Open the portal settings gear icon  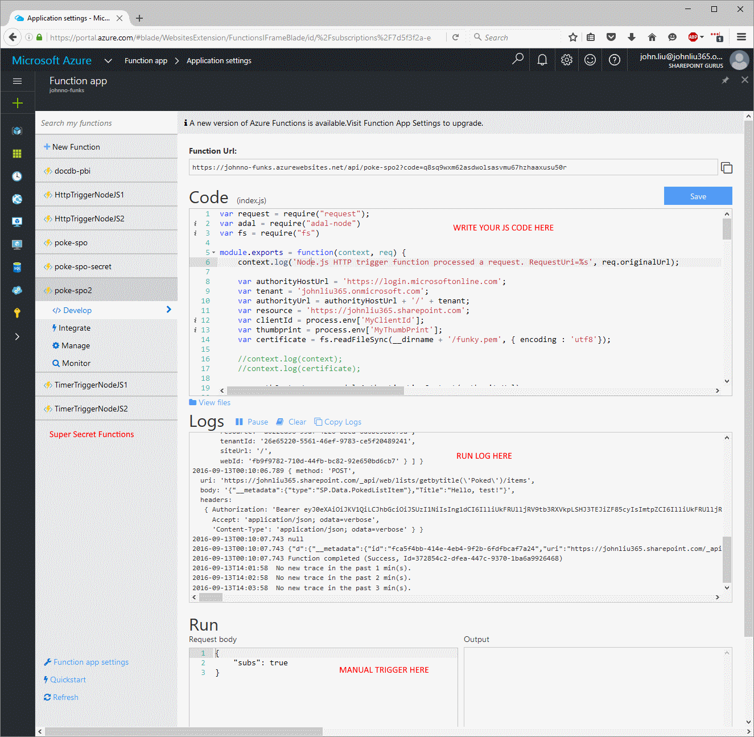click(x=566, y=60)
